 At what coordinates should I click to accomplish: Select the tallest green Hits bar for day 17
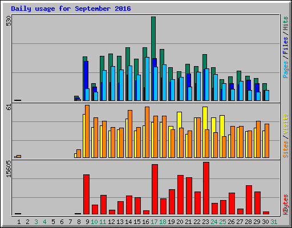click(153, 38)
